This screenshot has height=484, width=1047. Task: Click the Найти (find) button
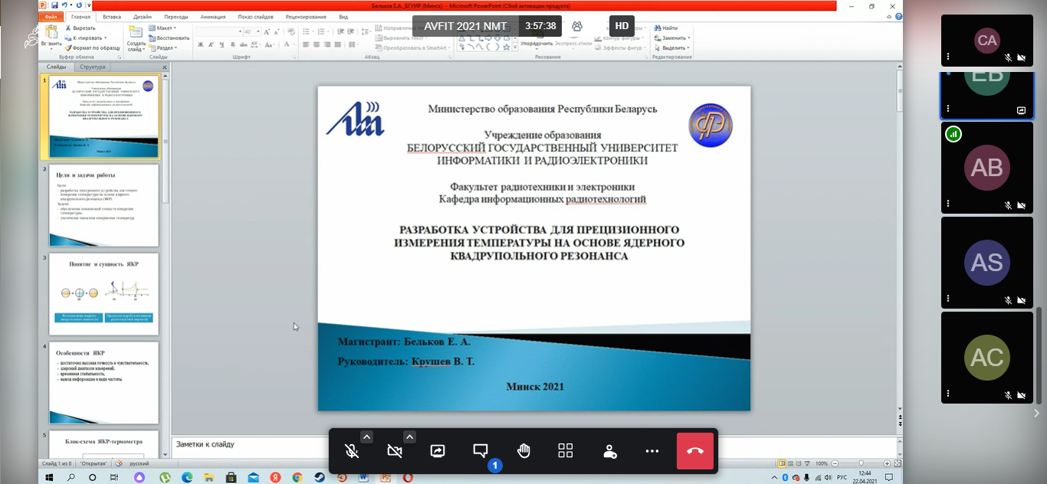point(665,28)
